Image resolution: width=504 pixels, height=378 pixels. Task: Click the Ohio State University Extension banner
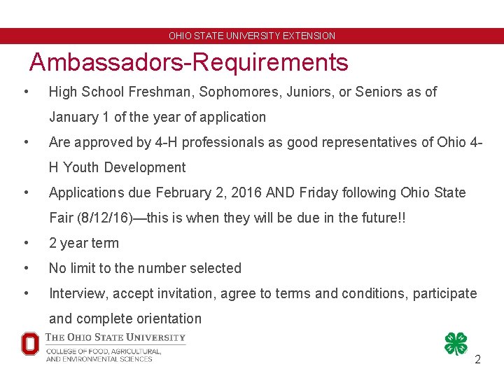(252, 36)
